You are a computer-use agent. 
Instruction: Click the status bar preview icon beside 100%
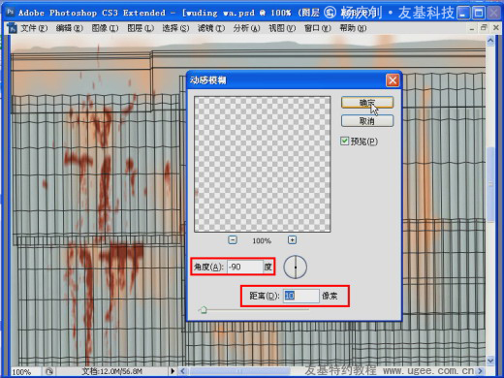click(49, 371)
